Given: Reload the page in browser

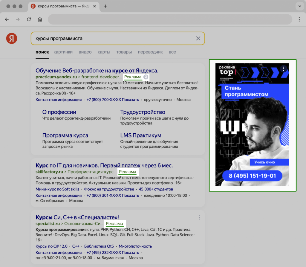Looking at the screenshot, I should pos(29,19).
